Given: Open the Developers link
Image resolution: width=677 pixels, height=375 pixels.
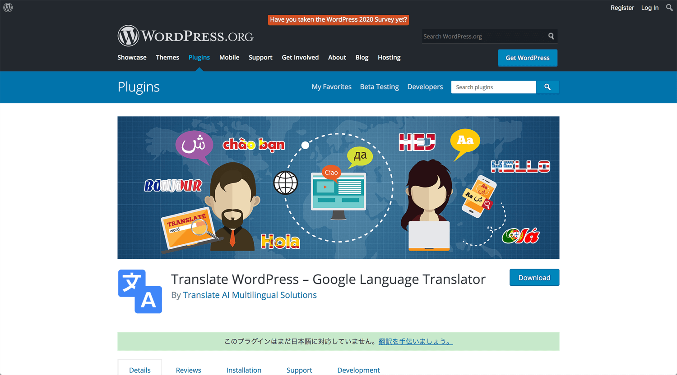Looking at the screenshot, I should point(425,87).
